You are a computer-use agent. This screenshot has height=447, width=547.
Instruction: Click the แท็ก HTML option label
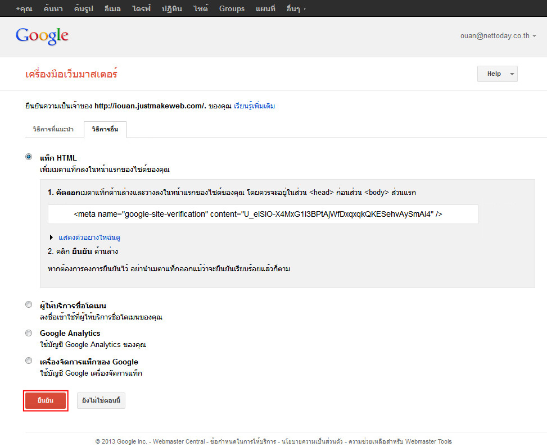tap(58, 158)
